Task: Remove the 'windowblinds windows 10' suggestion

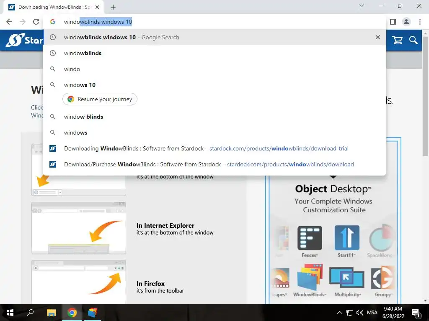Action: (378, 37)
